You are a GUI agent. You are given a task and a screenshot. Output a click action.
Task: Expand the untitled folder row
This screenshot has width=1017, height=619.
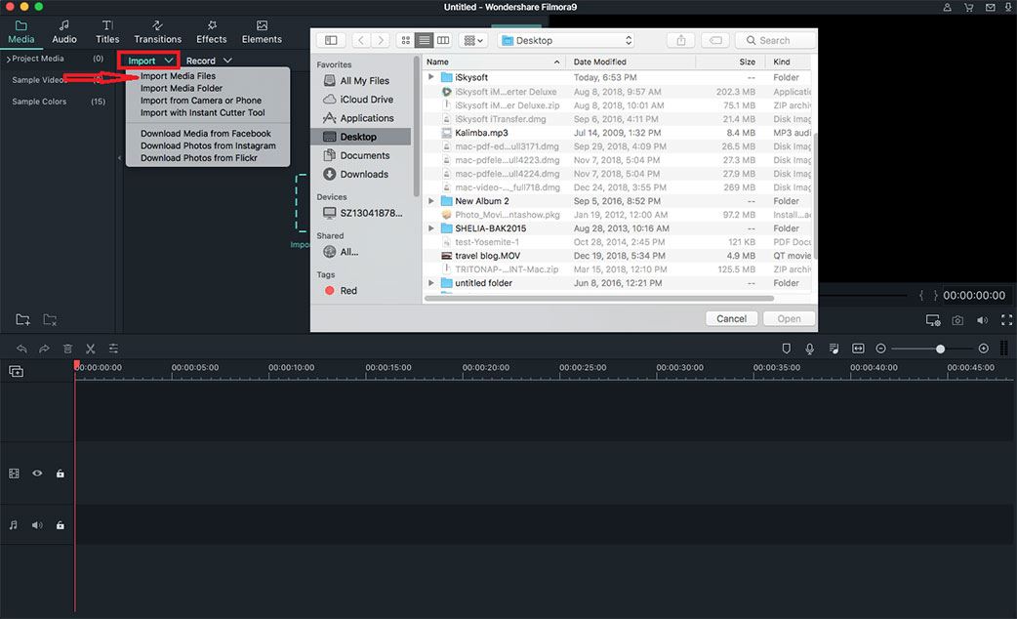430,283
